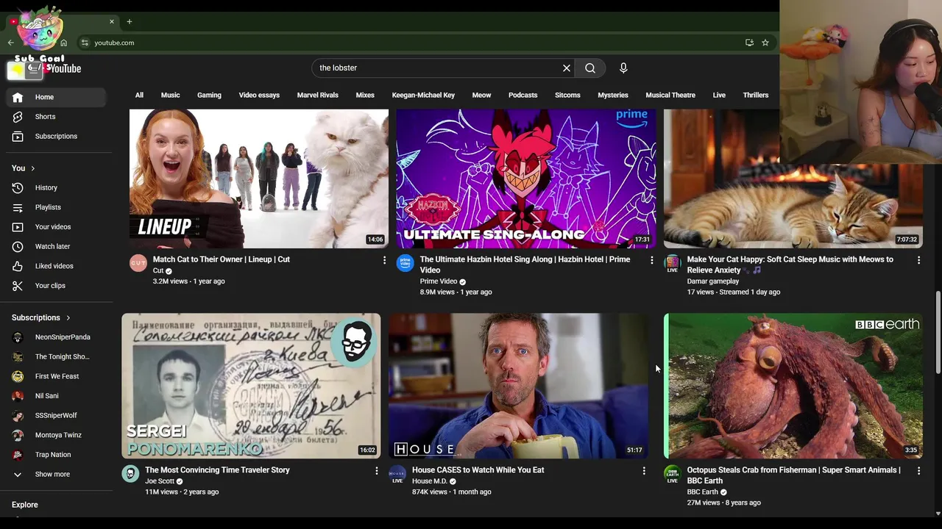This screenshot has width=942, height=529.
Task: Click the search magnifier button
Action: pyautogui.click(x=590, y=68)
